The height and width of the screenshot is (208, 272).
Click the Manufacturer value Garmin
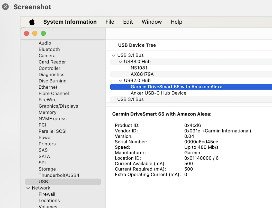tap(192, 153)
